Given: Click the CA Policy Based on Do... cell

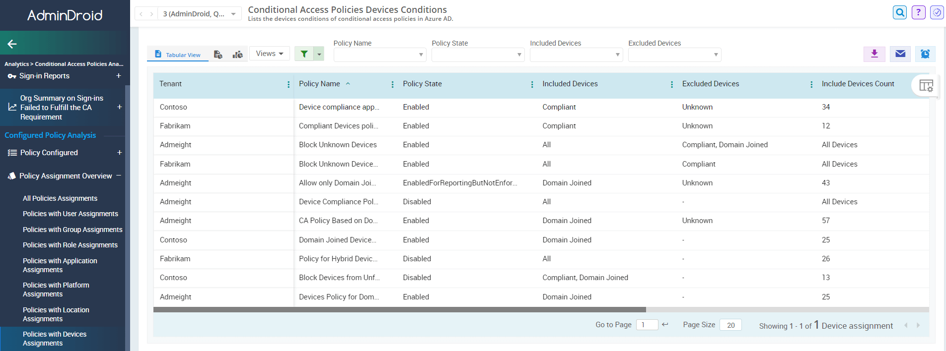Looking at the screenshot, I should 338,221.
